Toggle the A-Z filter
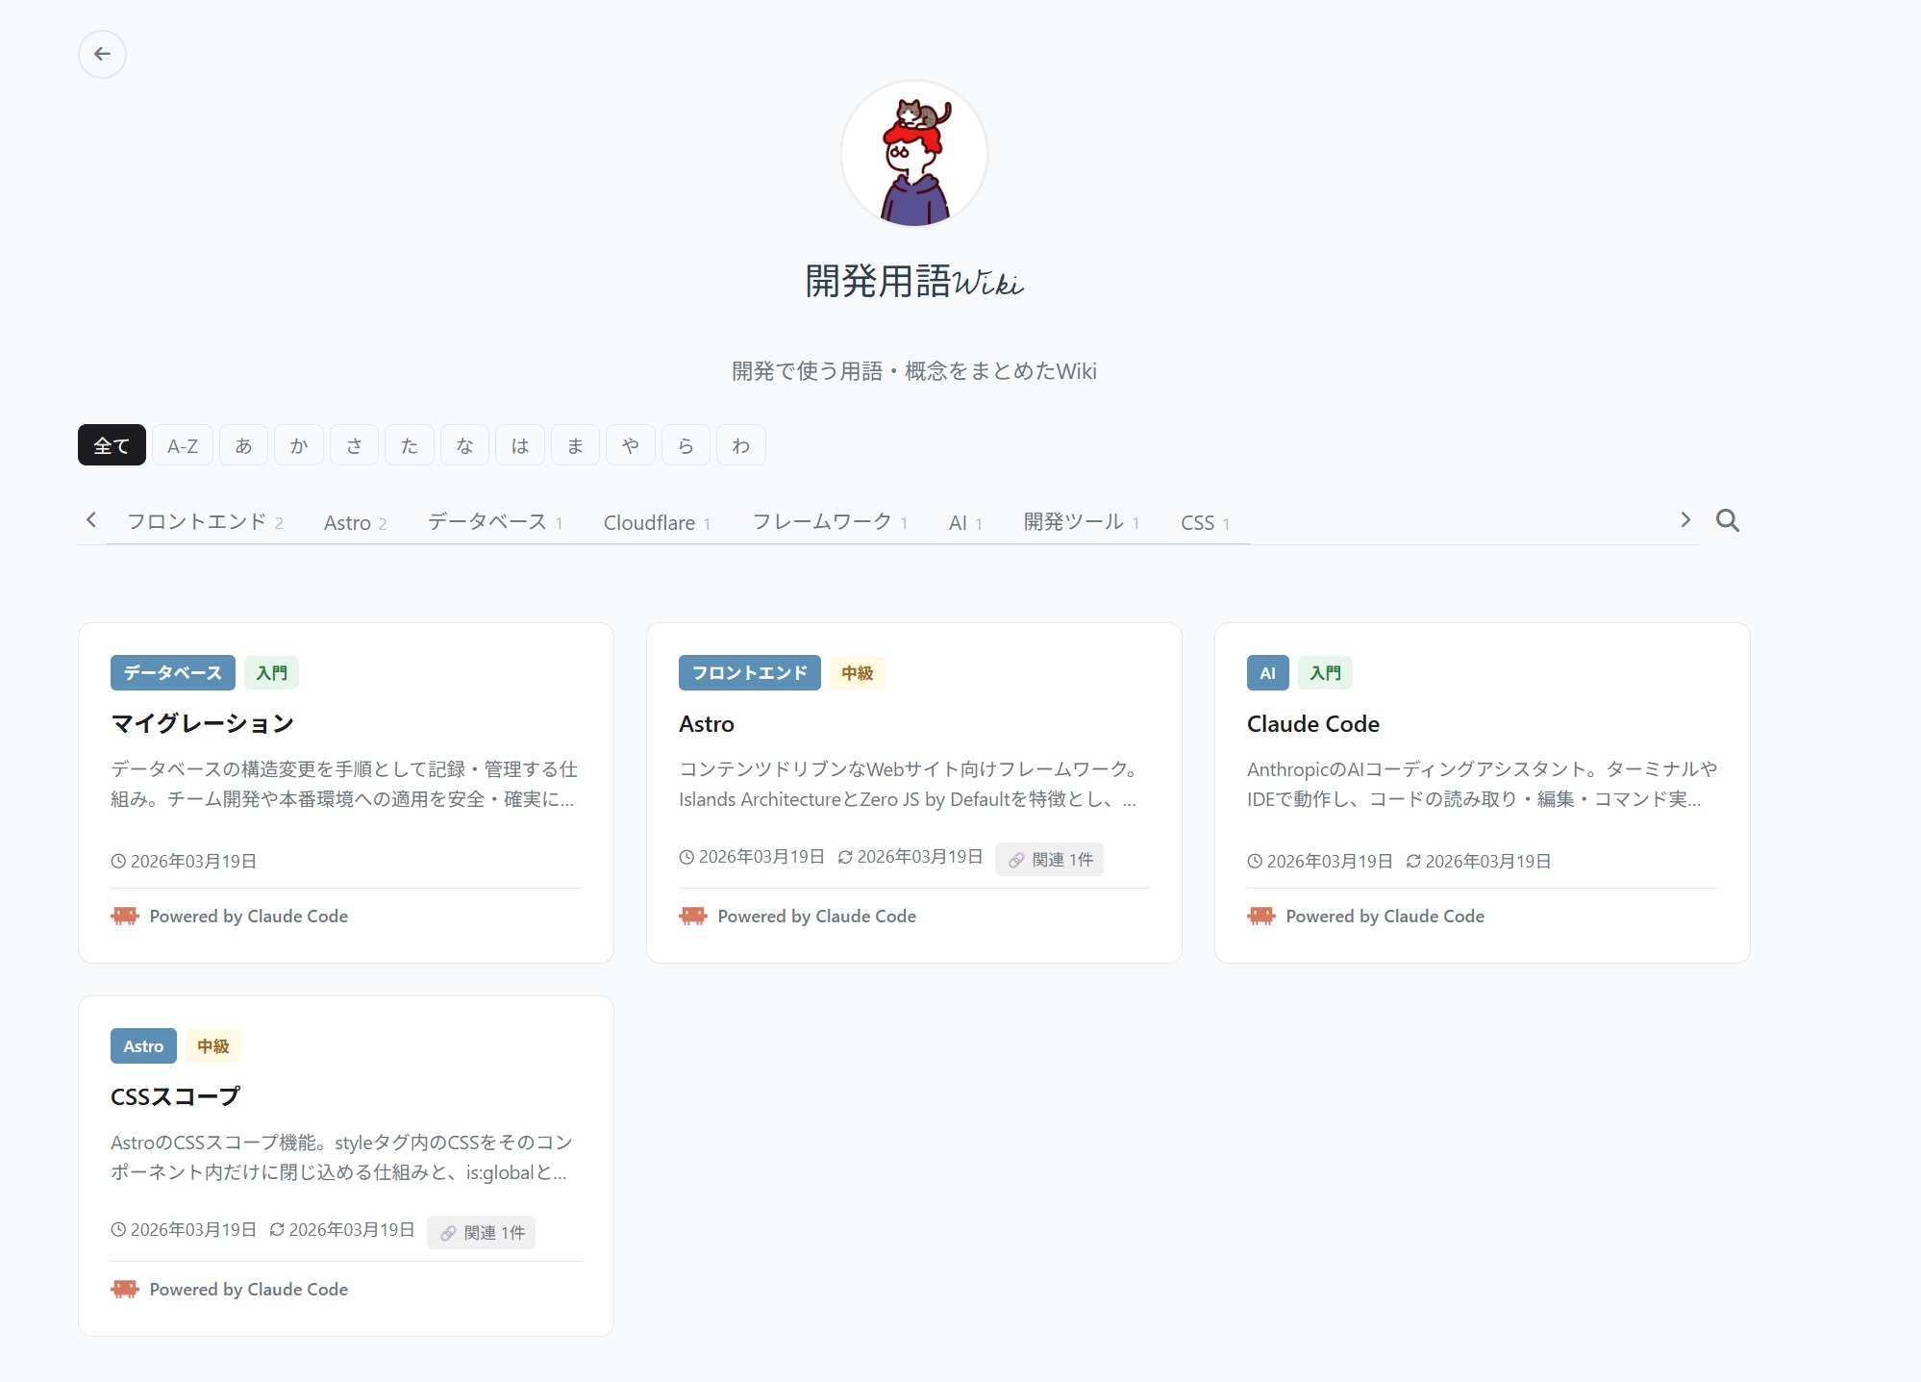The height and width of the screenshot is (1382, 1921). click(181, 444)
